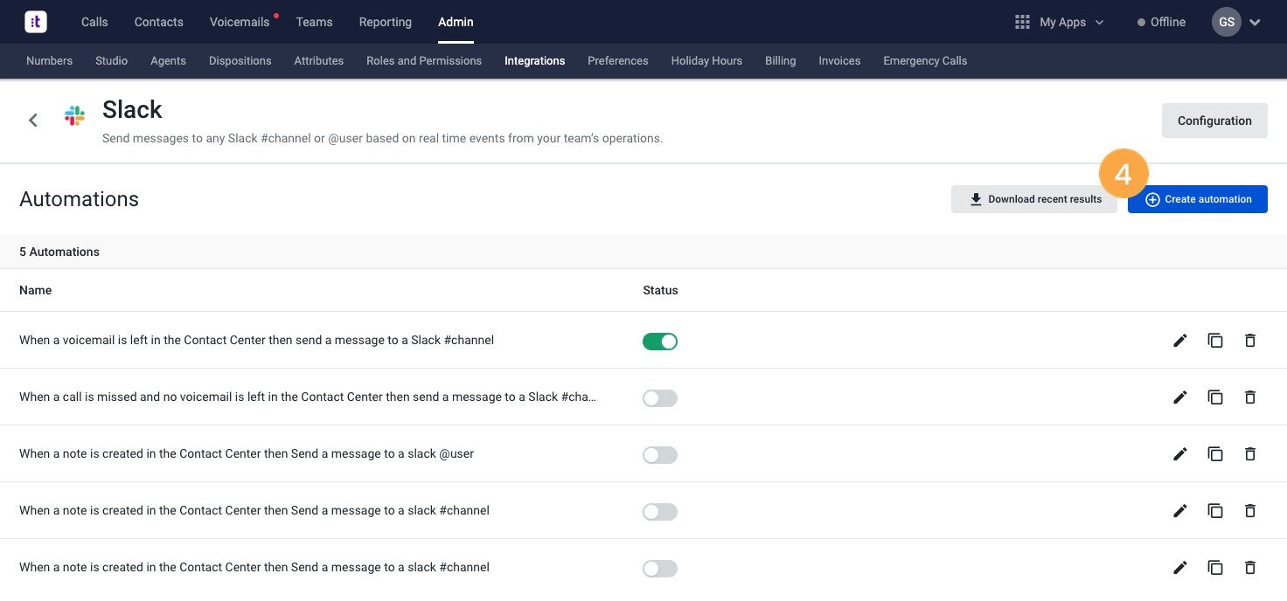Open the Dispositions admin section

click(x=240, y=61)
